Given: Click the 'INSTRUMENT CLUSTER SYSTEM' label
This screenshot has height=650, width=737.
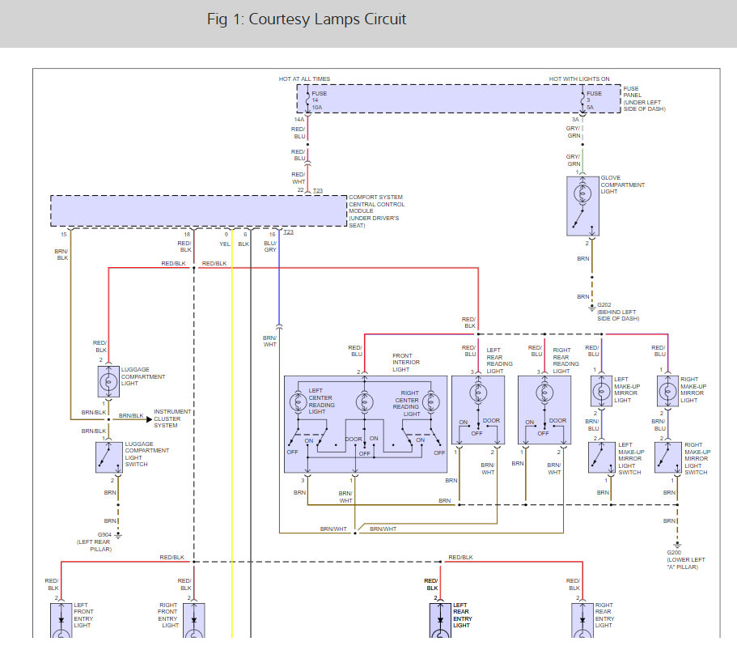Looking at the screenshot, I should [x=172, y=418].
